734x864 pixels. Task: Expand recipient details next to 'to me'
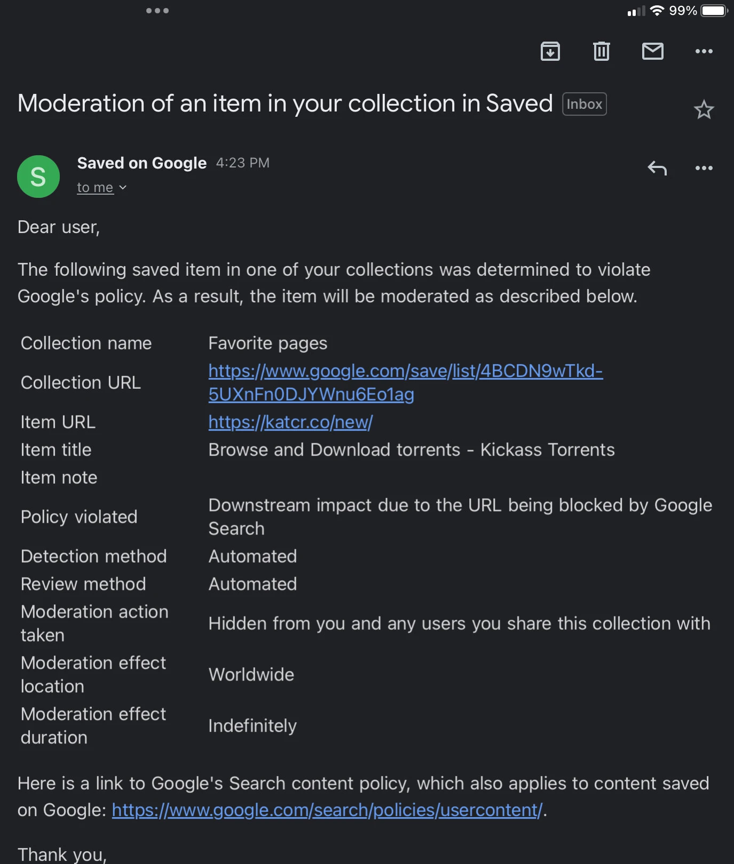tap(123, 188)
